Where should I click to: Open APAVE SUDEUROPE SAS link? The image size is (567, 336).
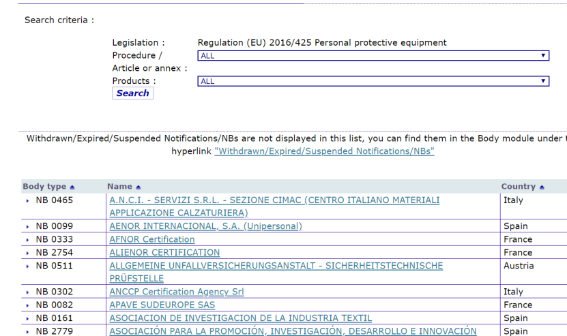pyautogui.click(x=162, y=305)
